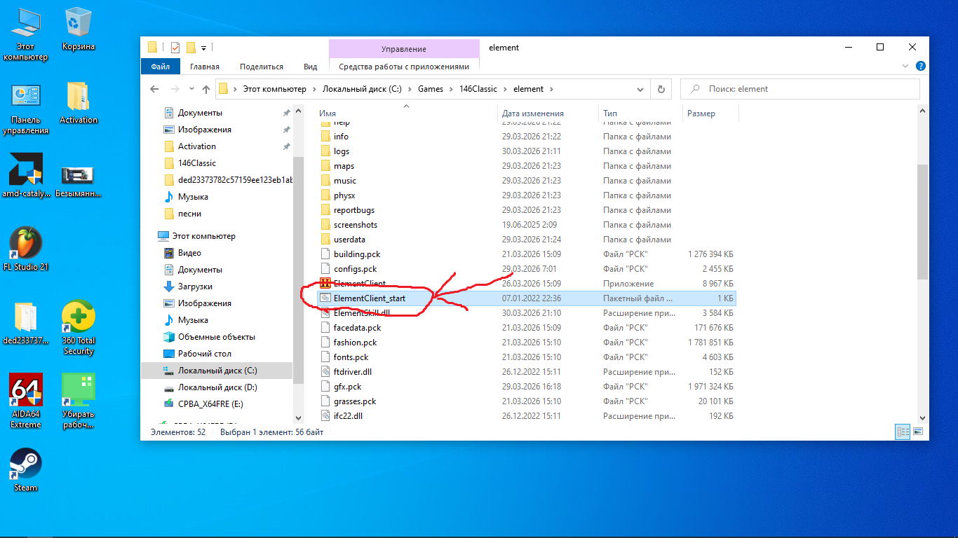Expand the ribbon with the chevron
Image resolution: width=958 pixels, height=538 pixels.
[905, 66]
